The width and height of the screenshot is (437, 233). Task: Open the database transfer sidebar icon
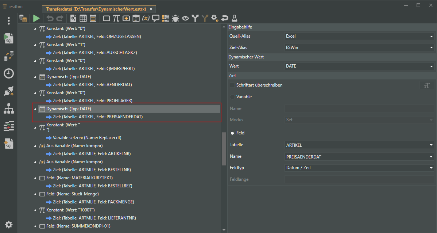click(9, 56)
